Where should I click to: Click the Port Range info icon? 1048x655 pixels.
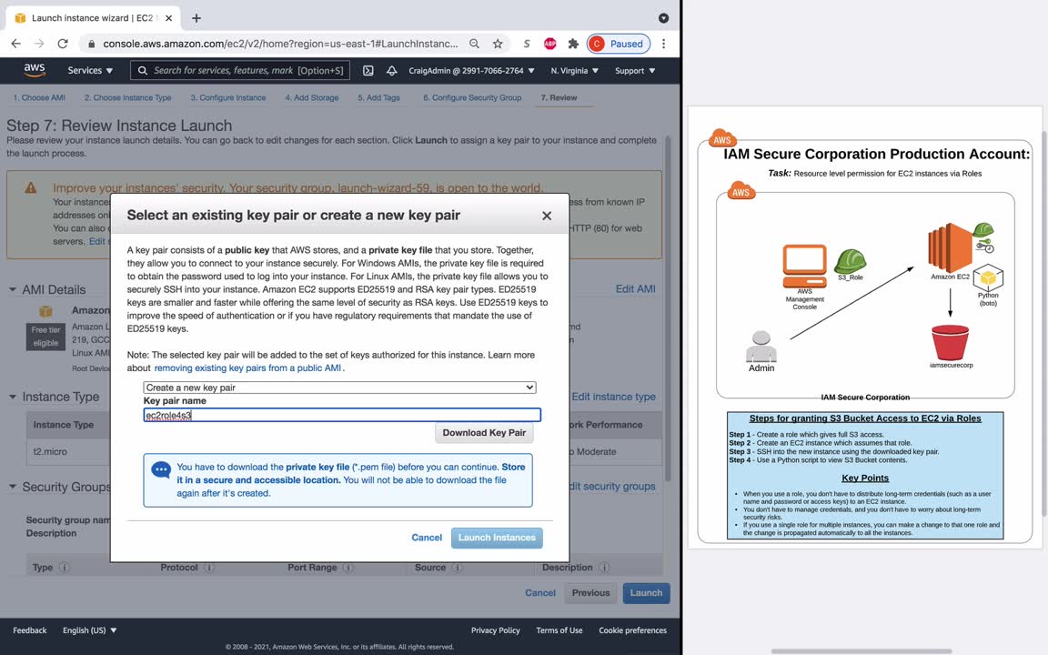pyautogui.click(x=348, y=568)
